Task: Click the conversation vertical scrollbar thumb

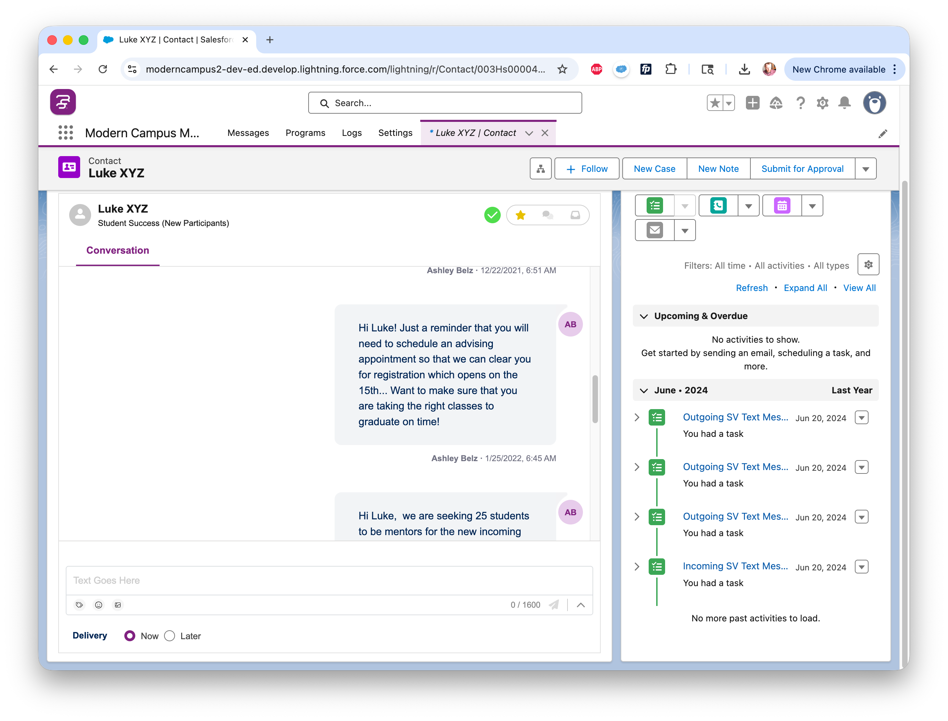Action: 595,399
